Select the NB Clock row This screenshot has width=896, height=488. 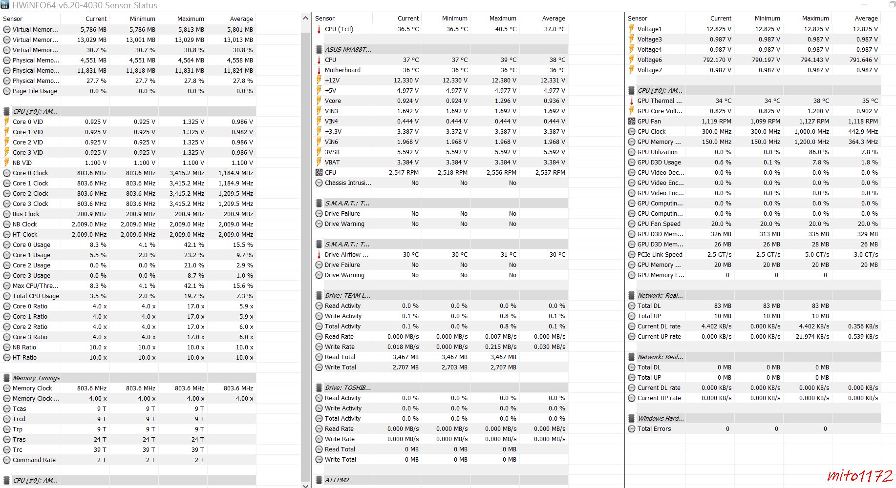click(x=128, y=224)
